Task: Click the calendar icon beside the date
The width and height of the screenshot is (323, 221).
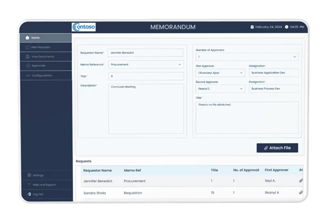Action: pos(252,27)
